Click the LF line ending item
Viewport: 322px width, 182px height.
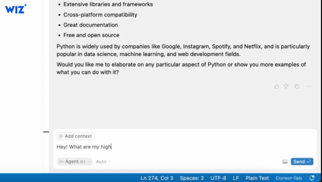tap(236, 178)
